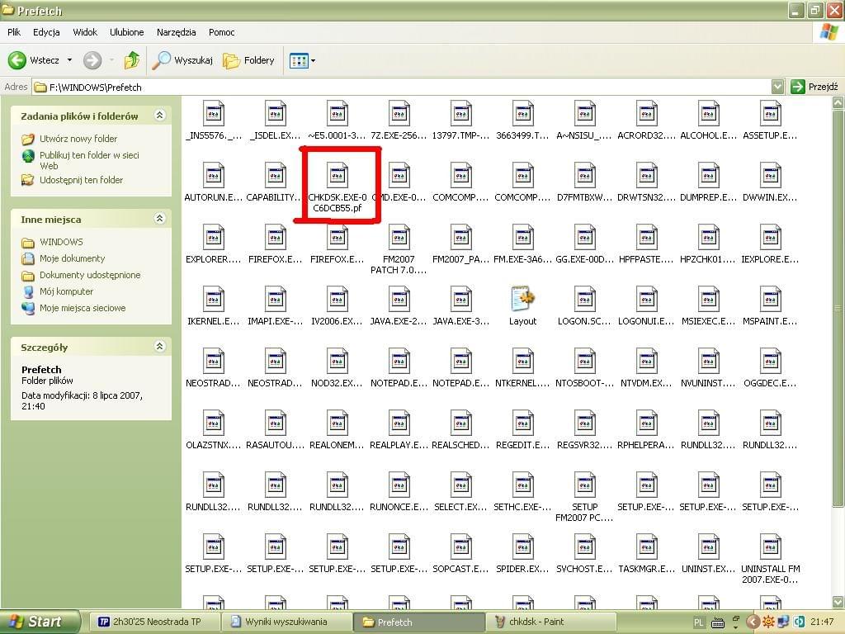Click the Up one folder toolbar icon

point(131,60)
